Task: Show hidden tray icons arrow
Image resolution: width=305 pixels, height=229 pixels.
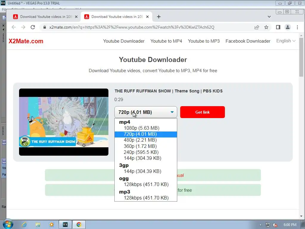Action: click(x=260, y=225)
